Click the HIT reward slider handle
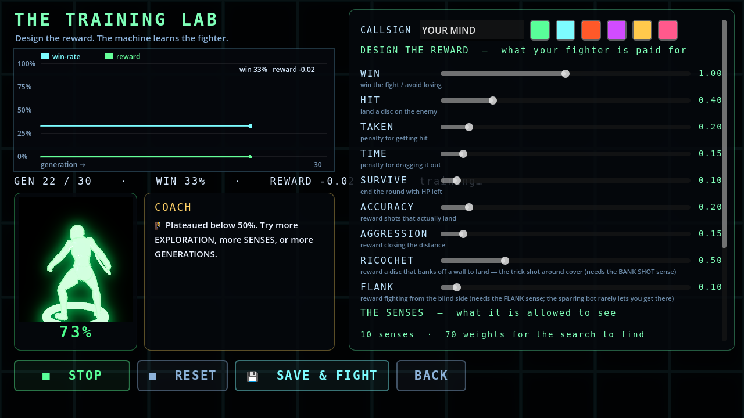Screen dimensions: 744x418 coord(493,100)
